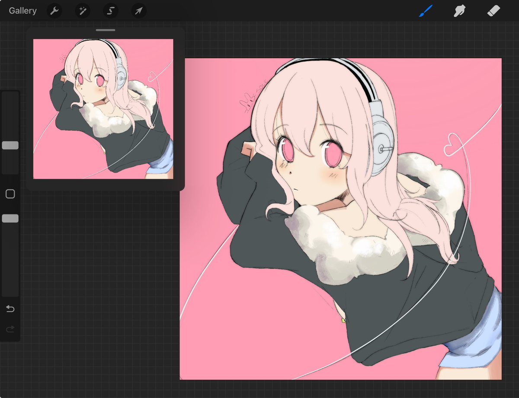Image resolution: width=519 pixels, height=398 pixels.
Task: Activate the Transform arrow tool
Action: pos(139,11)
